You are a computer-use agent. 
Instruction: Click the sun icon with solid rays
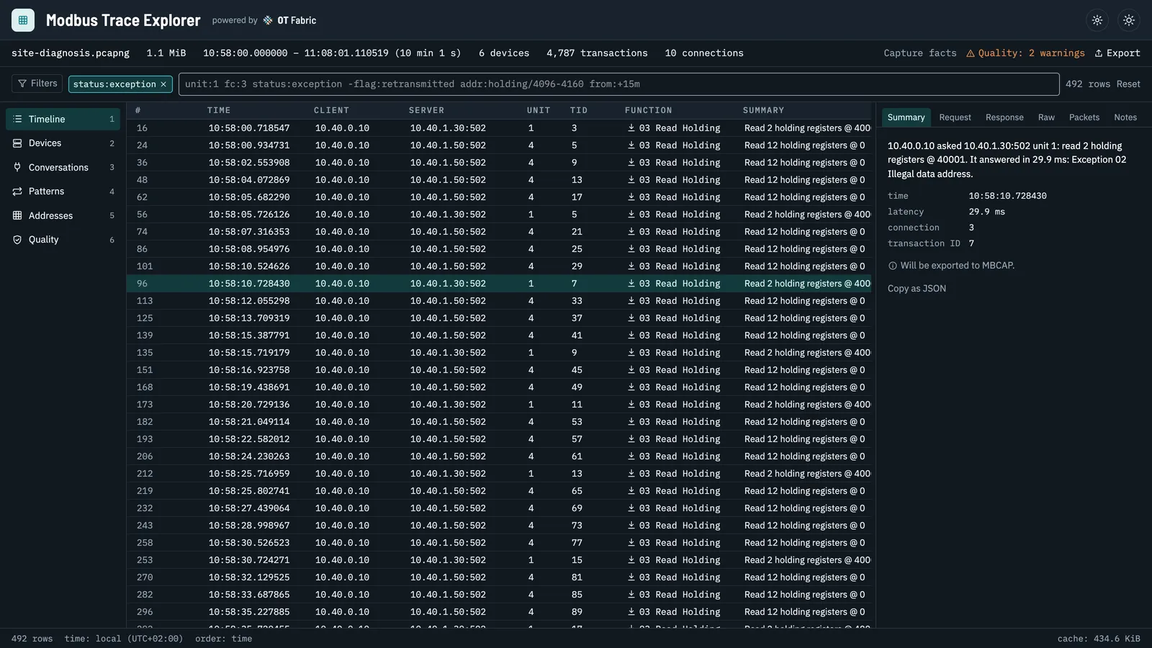click(x=1129, y=20)
